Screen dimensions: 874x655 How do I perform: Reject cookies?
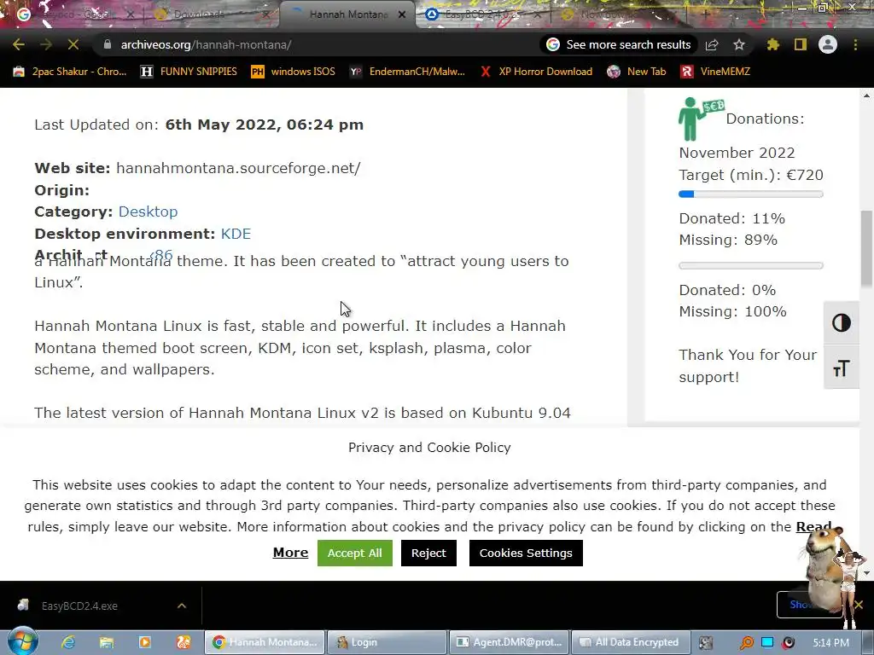click(428, 553)
